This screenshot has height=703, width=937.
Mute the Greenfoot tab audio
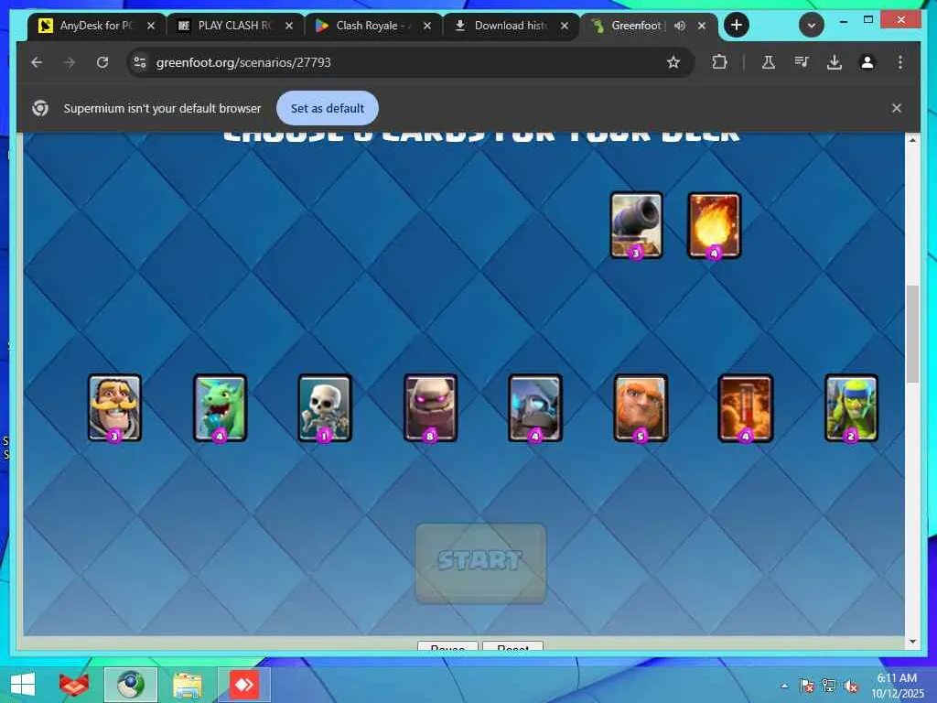(680, 26)
